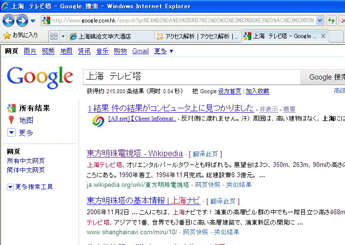Open 购物 shopping link

pyautogui.click(x=121, y=51)
